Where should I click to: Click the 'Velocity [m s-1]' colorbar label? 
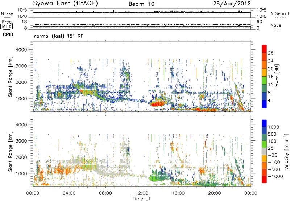point(286,151)
